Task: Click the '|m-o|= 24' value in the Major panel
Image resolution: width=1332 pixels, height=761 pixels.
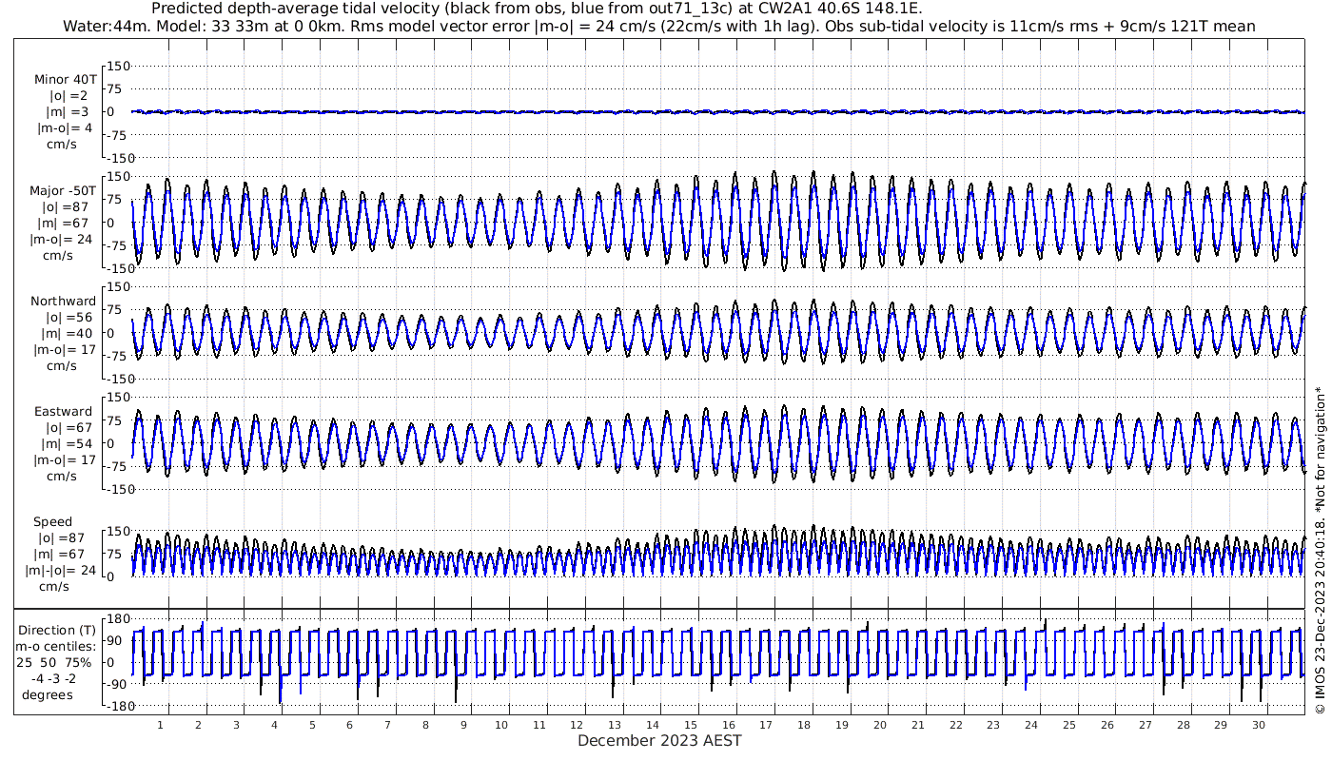Action: pyautogui.click(x=61, y=239)
